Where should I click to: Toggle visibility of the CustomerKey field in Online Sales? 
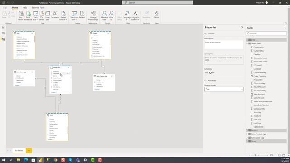pos(68,73)
